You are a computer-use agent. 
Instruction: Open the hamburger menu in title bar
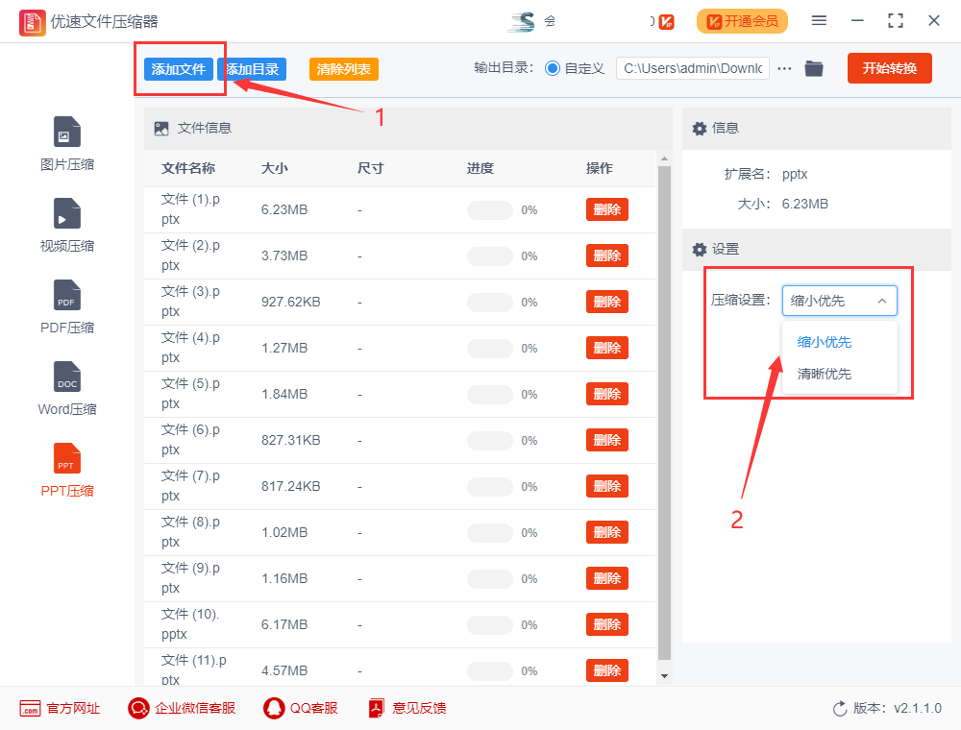[819, 21]
